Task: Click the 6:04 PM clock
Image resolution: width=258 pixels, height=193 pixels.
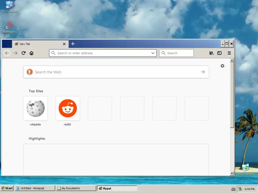Action: point(250,189)
